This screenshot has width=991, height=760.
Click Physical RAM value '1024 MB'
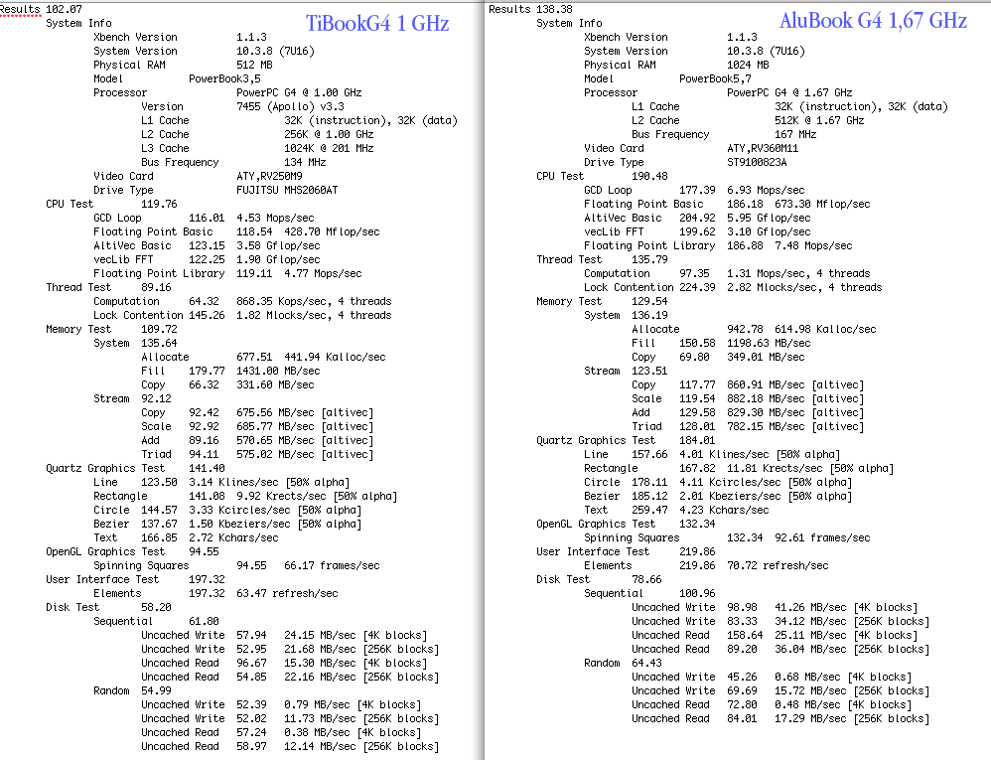(749, 66)
